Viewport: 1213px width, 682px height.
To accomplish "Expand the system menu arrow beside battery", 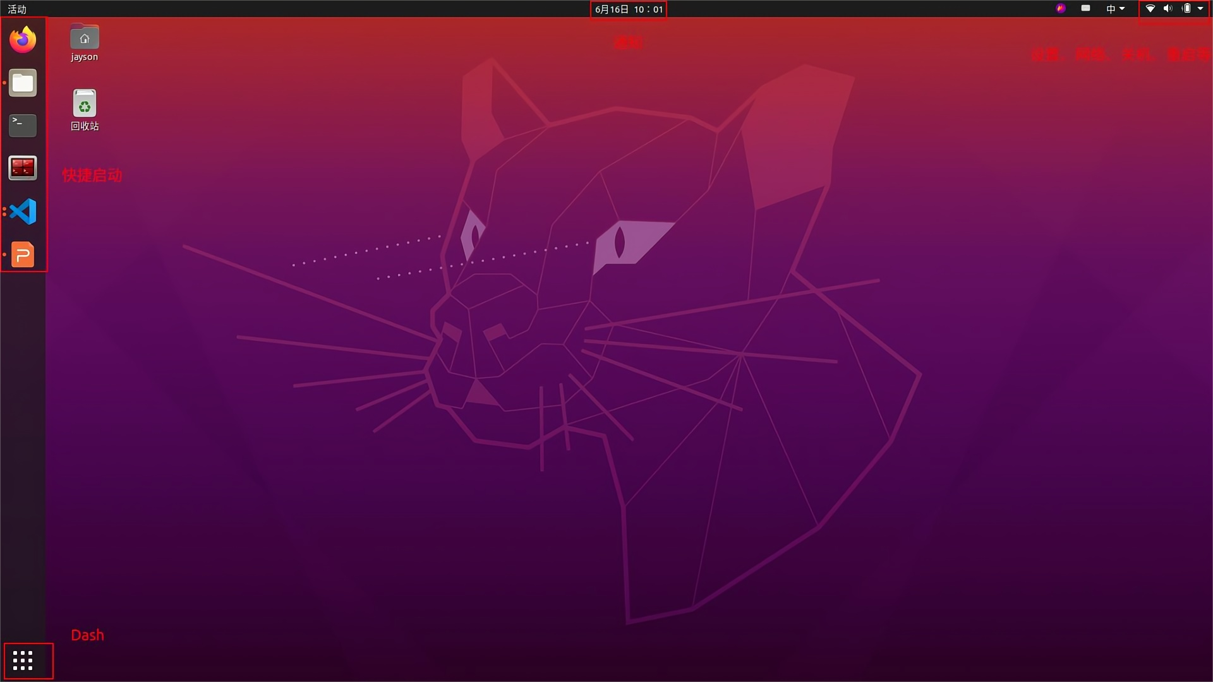I will [1200, 9].
